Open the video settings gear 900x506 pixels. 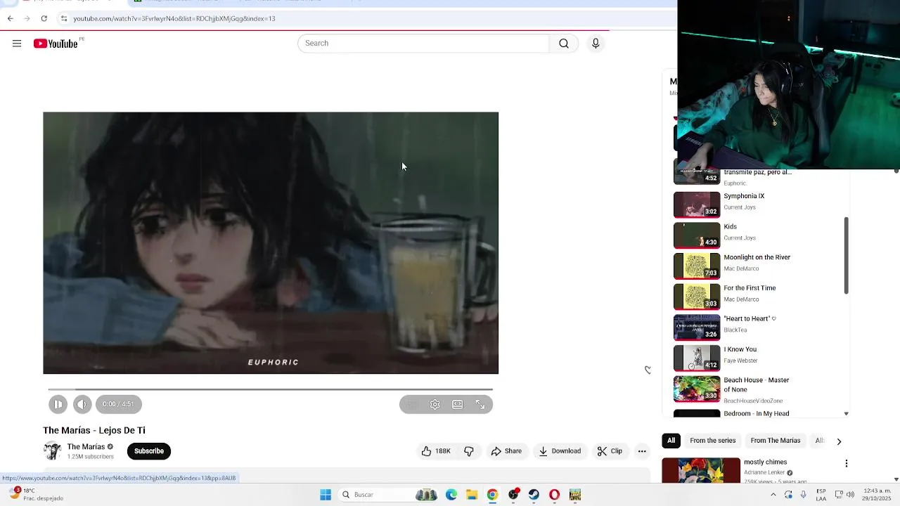coord(435,404)
